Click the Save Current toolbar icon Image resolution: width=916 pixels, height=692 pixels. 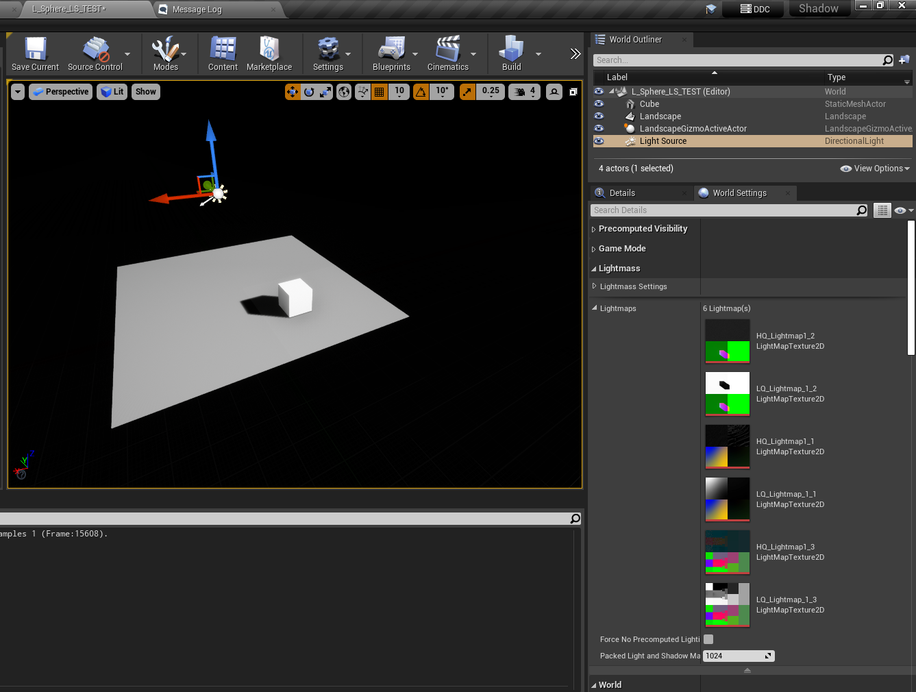pyautogui.click(x=35, y=51)
